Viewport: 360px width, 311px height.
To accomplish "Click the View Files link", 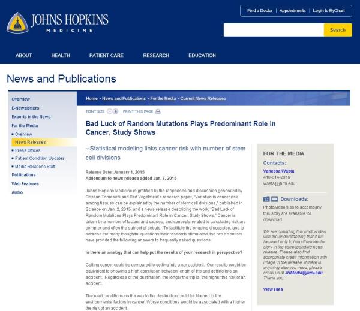I will (273, 289).
